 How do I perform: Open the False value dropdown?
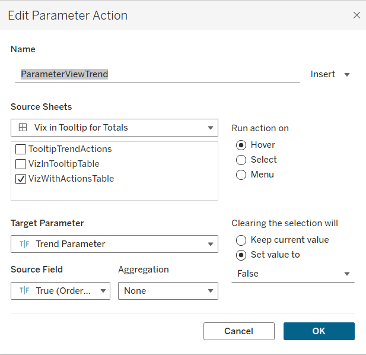click(346, 274)
